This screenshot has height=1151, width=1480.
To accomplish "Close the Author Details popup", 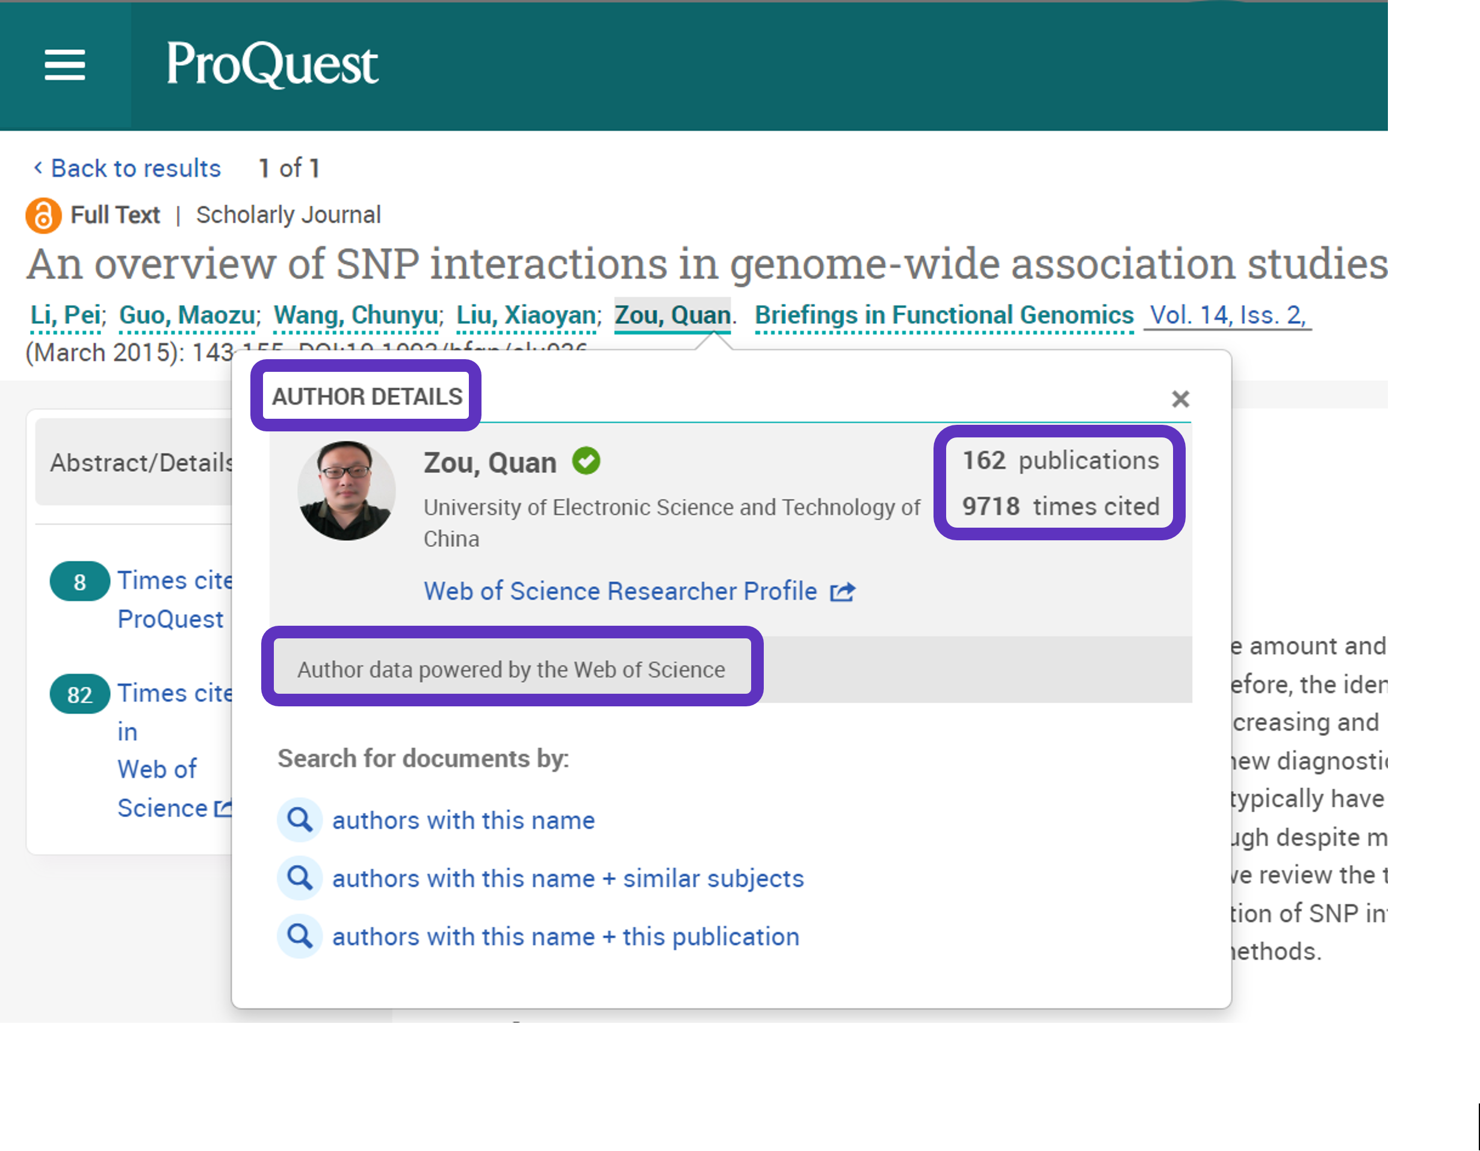I will pos(1180,399).
